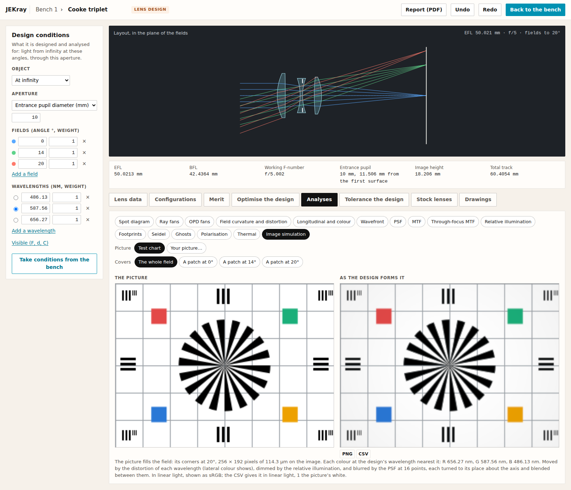Image resolution: width=571 pixels, height=490 pixels.
Task: Click the Redo button
Action: click(x=490, y=10)
